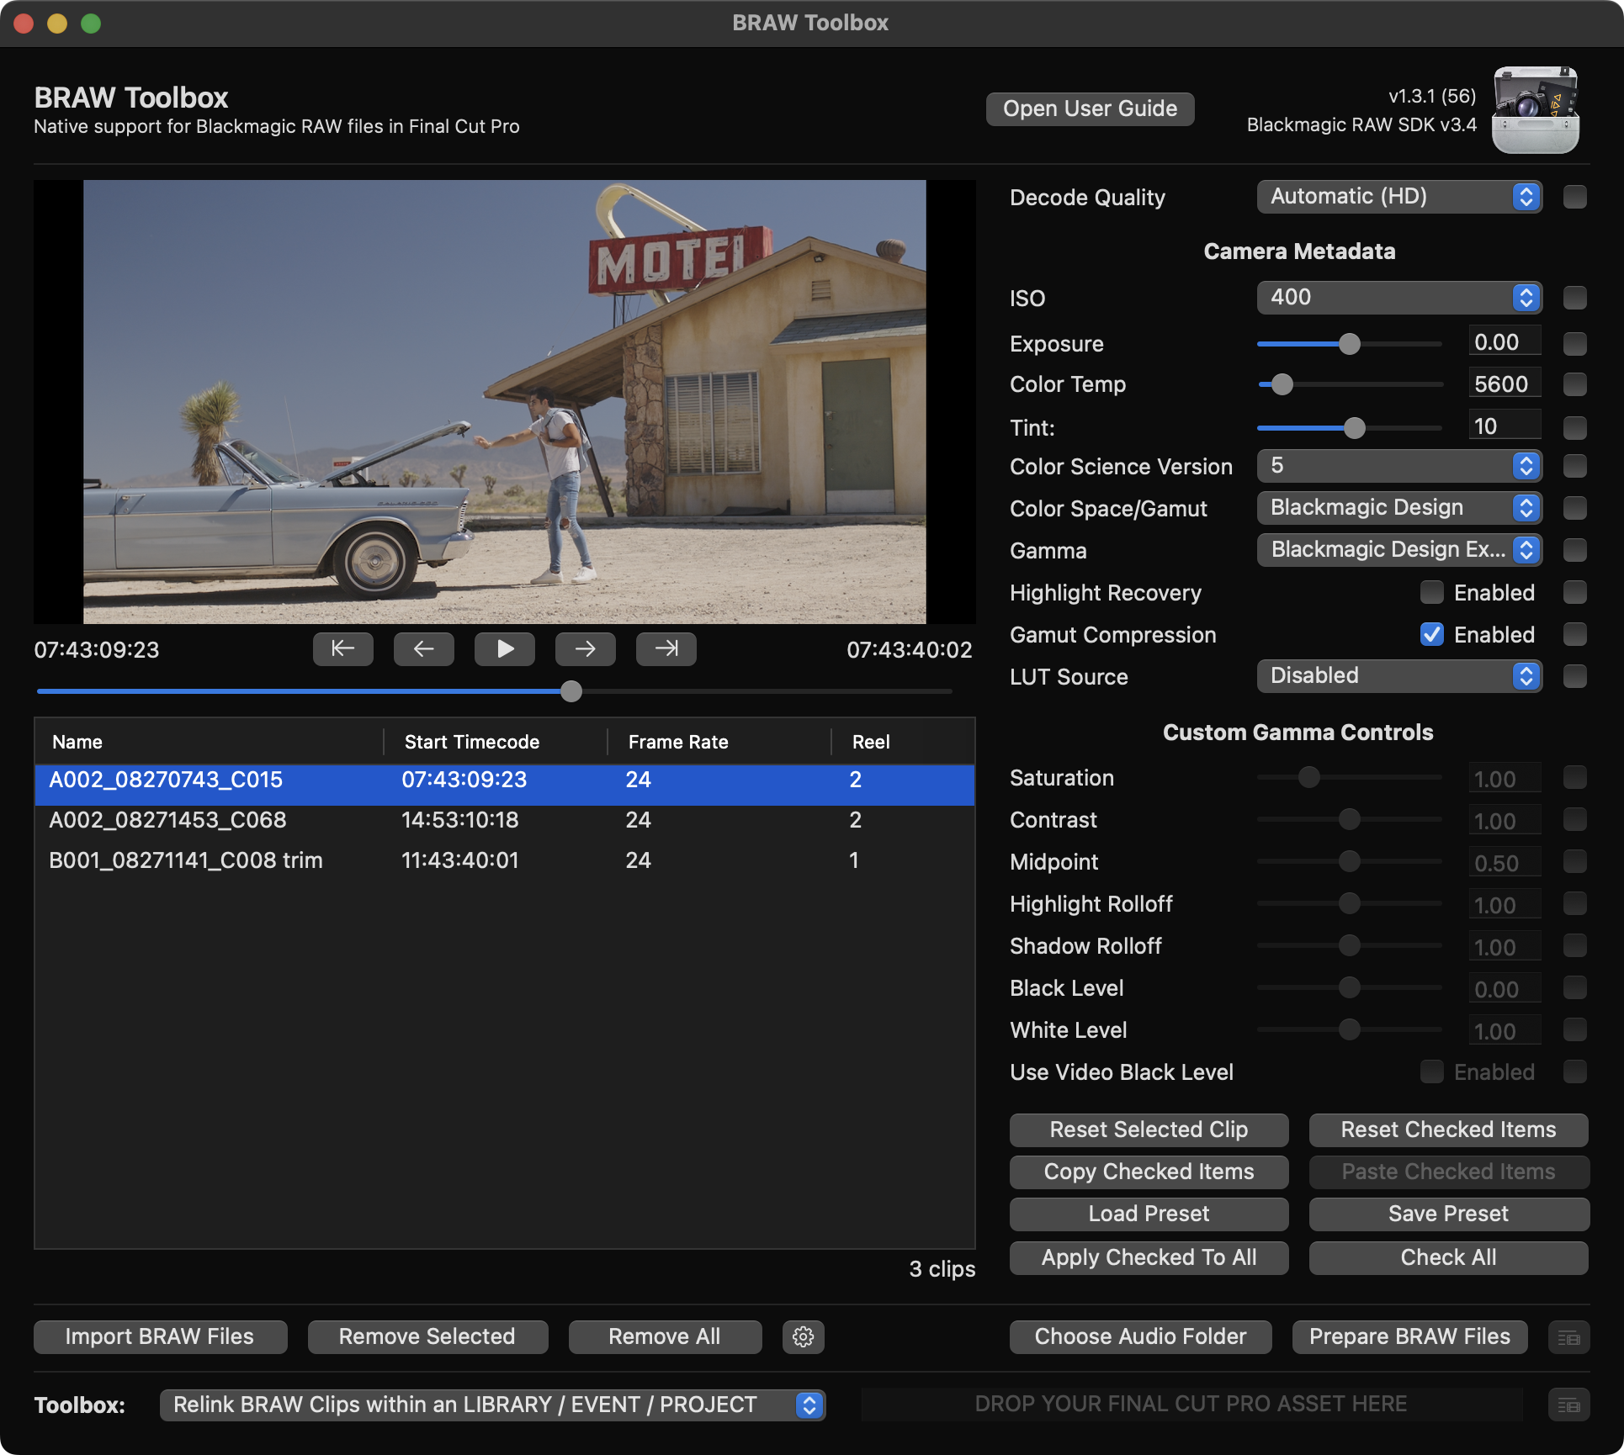Click Import BRAW Files button
Viewport: 1624px width, 1455px height.
point(160,1336)
